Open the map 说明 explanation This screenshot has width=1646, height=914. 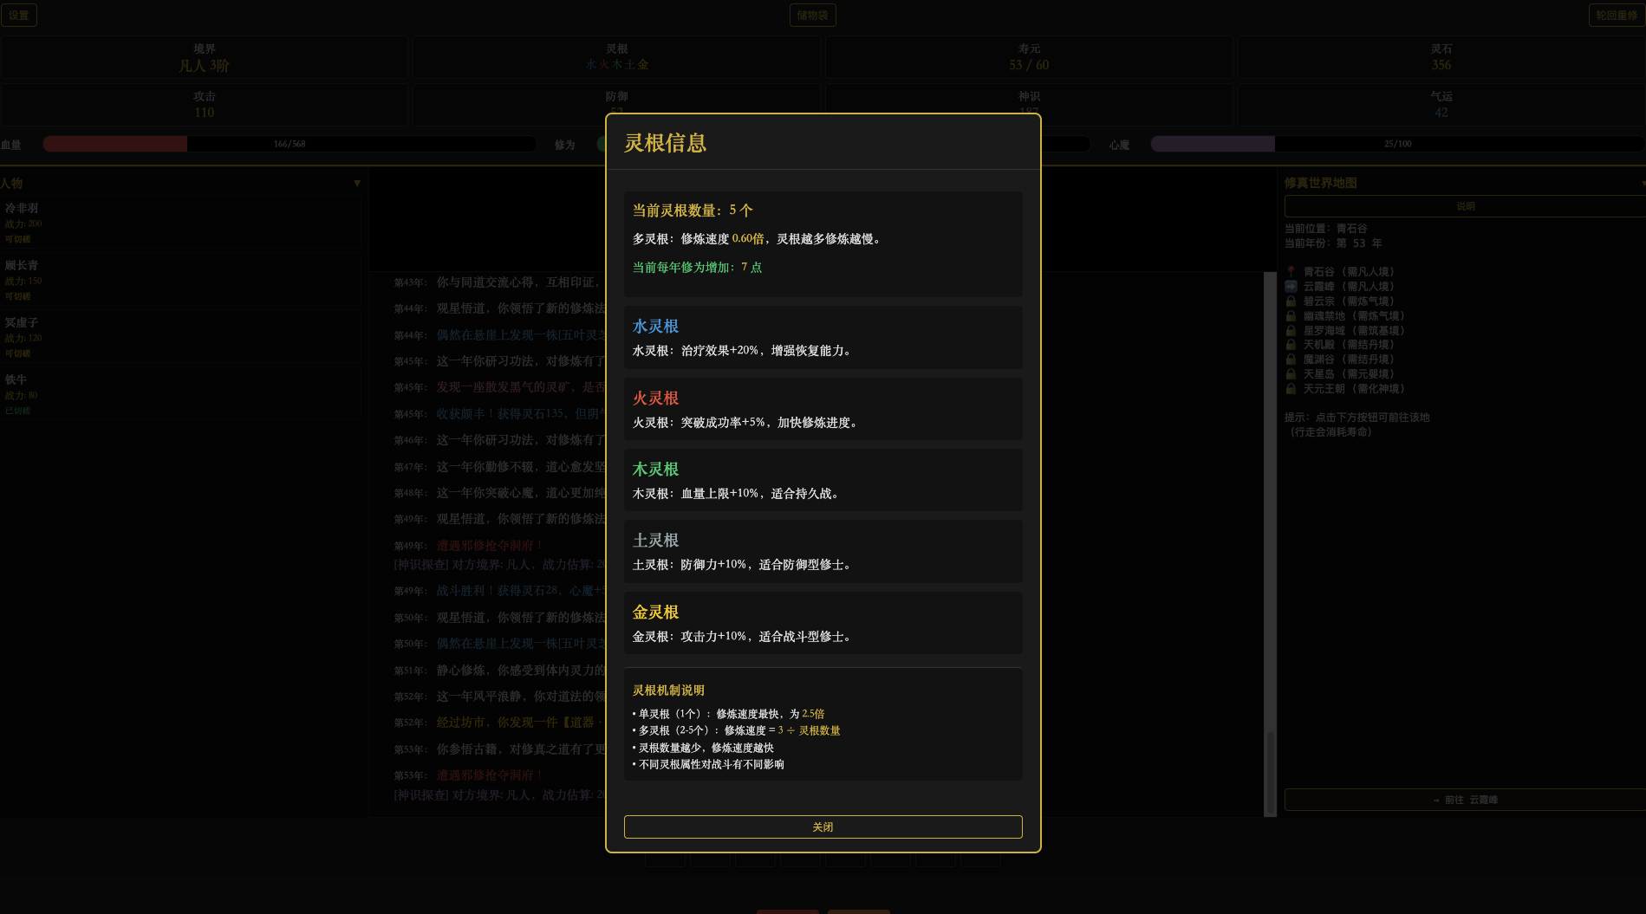pyautogui.click(x=1462, y=205)
